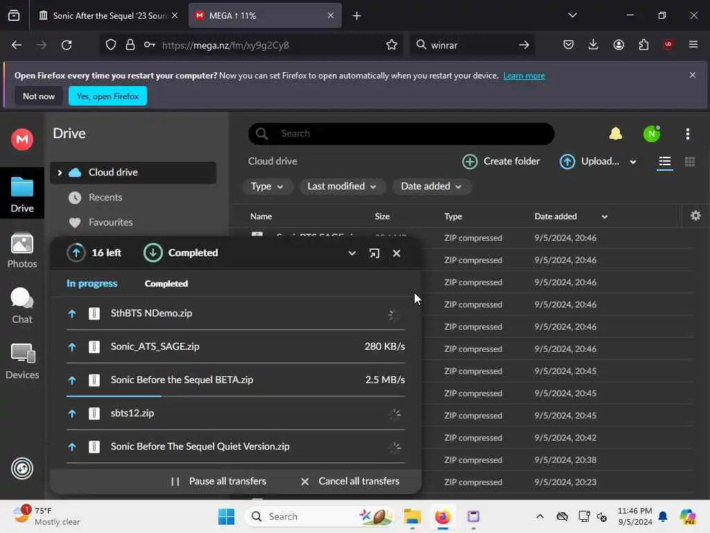Bookmark this page with star icon

391,45
